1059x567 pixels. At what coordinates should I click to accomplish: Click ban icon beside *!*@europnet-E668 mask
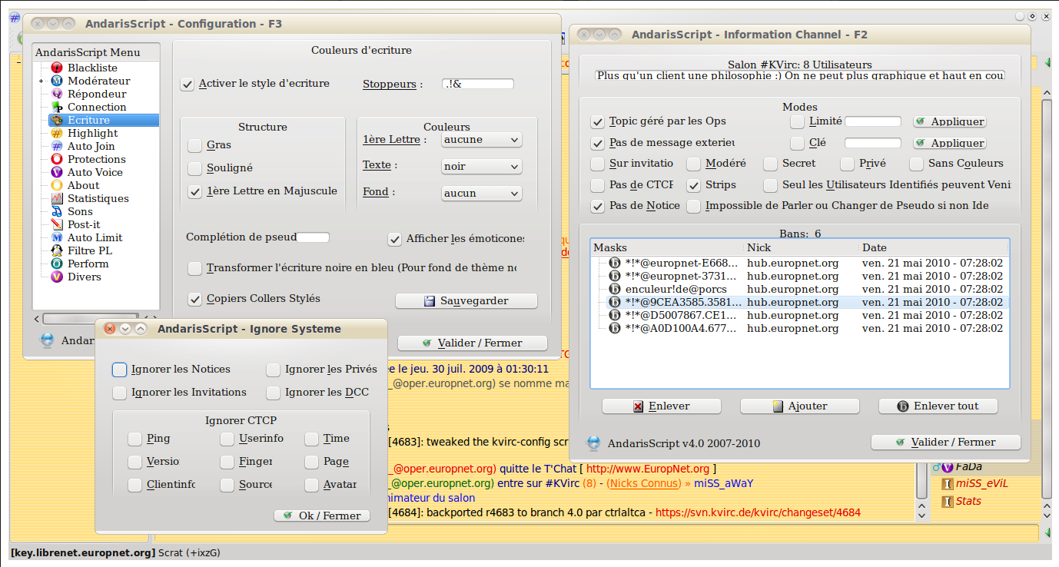point(615,263)
